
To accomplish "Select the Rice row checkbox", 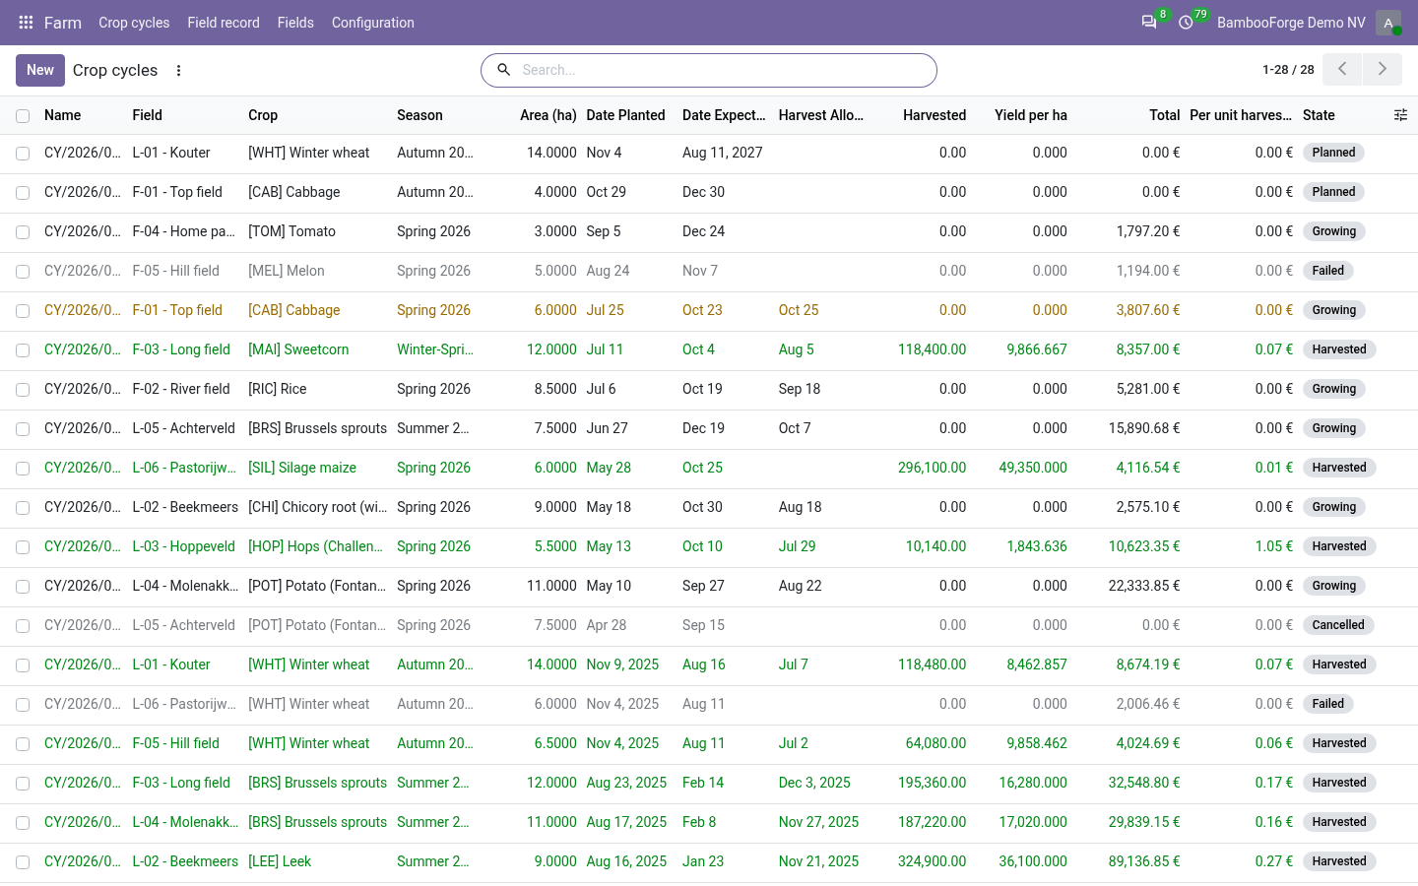I will [23, 390].
